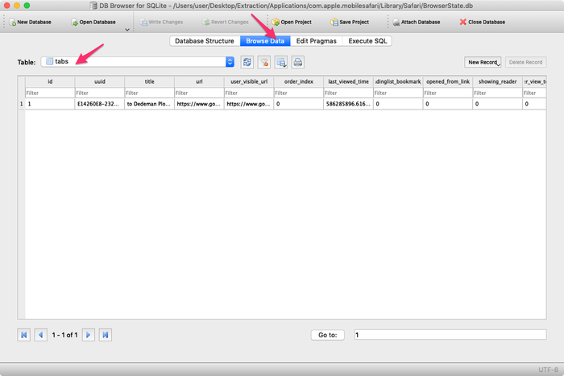The height and width of the screenshot is (376, 564).
Task: Select the Browse Data tab
Action: click(265, 41)
